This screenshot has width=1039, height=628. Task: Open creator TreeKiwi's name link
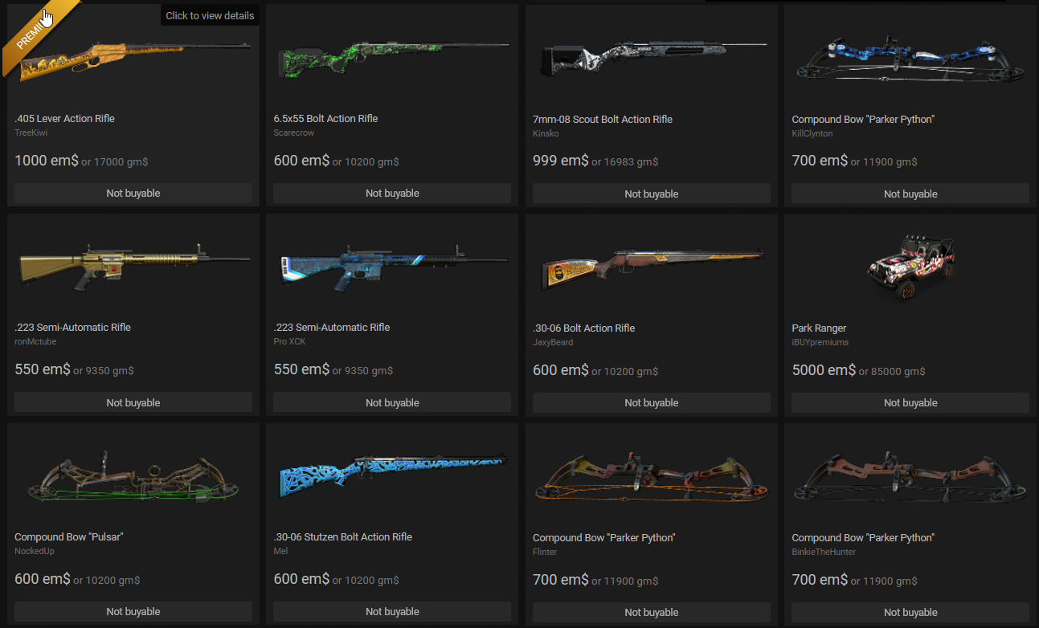(31, 133)
